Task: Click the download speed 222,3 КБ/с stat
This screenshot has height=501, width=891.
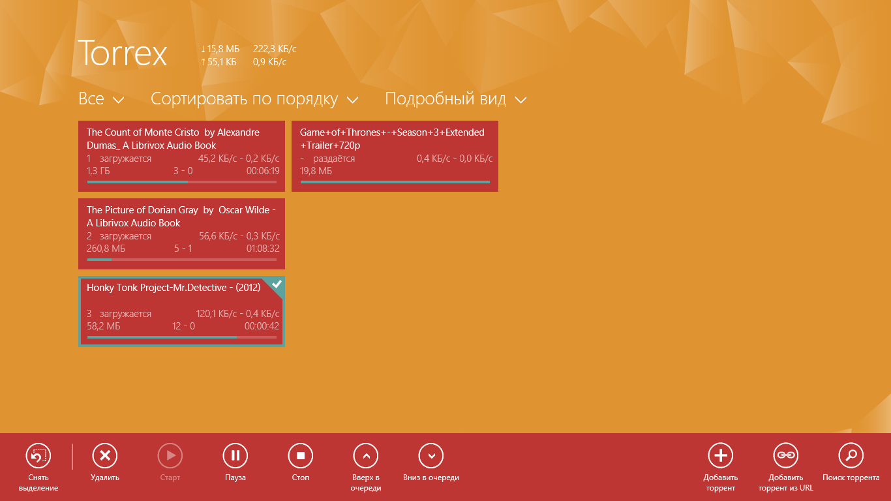Action: pyautogui.click(x=275, y=49)
